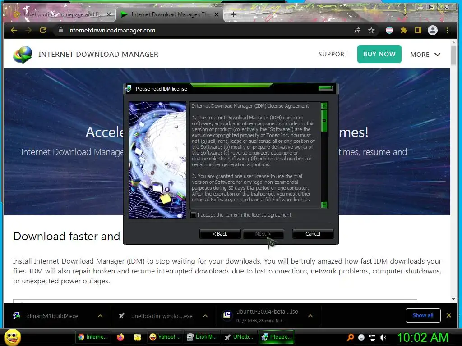Switch to UNetb... taskbar window
Screen dimensions: 462x346
point(239,337)
